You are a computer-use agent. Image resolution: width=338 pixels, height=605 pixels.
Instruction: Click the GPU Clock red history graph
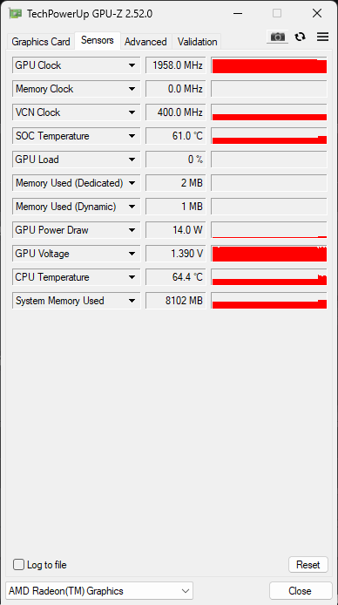pyautogui.click(x=269, y=65)
